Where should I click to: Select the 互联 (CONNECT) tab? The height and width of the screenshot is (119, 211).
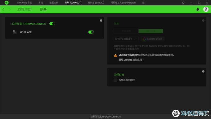pos(73,3)
